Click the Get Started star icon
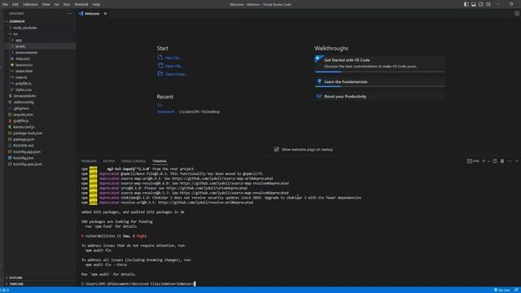Viewport: 521px width, 293px height. pos(319,59)
